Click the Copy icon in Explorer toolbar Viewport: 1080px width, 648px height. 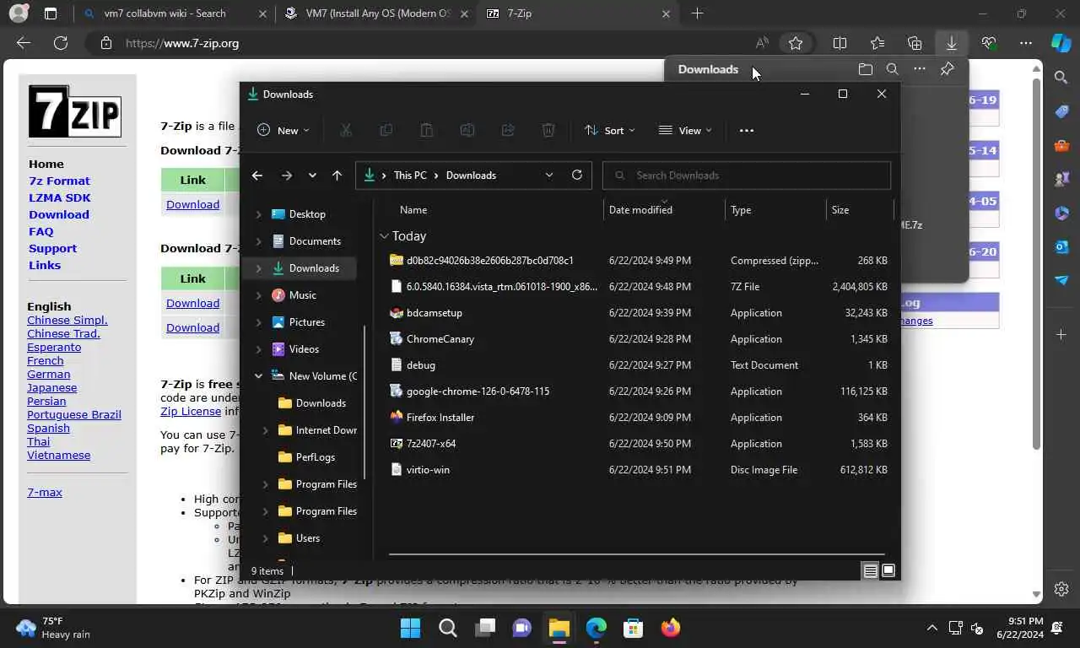point(386,130)
